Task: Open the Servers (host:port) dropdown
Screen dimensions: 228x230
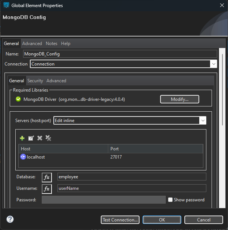Action: pyautogui.click(x=203, y=121)
